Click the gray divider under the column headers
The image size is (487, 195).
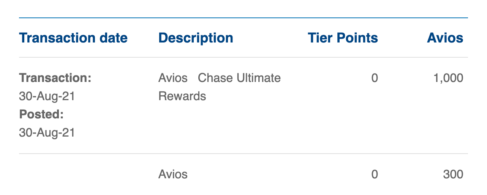tap(243, 57)
